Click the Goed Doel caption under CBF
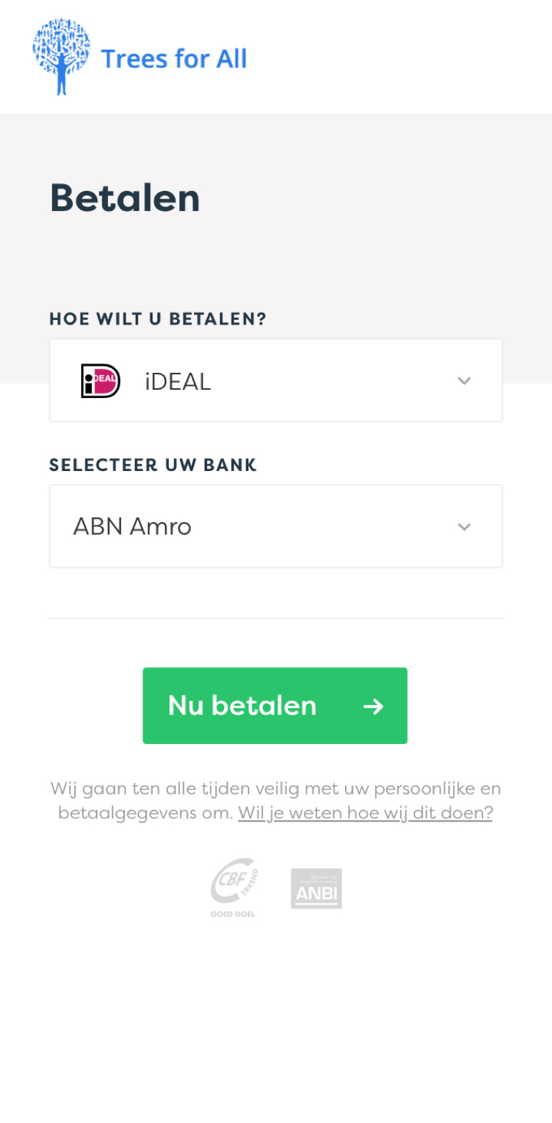 pos(232,914)
